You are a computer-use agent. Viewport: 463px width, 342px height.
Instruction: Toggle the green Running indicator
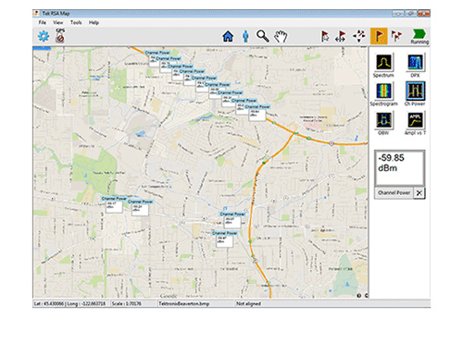[x=419, y=36]
